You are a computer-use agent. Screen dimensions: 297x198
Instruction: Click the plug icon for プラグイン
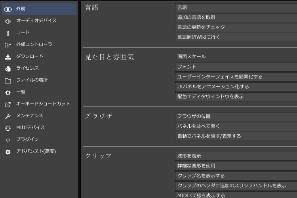tap(8, 140)
